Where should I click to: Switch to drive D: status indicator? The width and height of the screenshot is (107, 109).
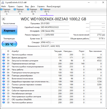[x=28, y=9]
